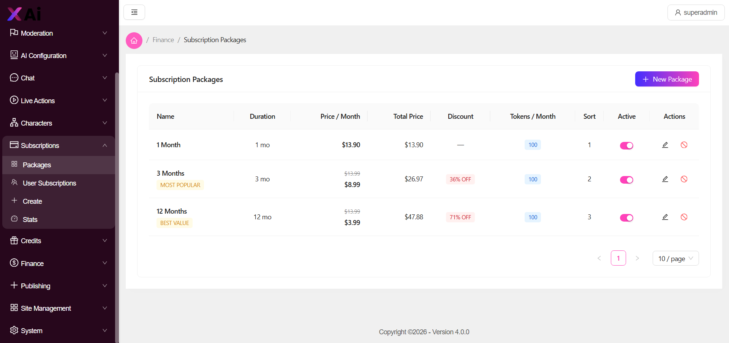Expand the Chat menu chevron

105,78
